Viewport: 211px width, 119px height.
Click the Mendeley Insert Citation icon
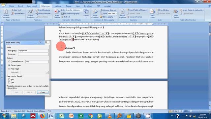[x=57, y=14]
